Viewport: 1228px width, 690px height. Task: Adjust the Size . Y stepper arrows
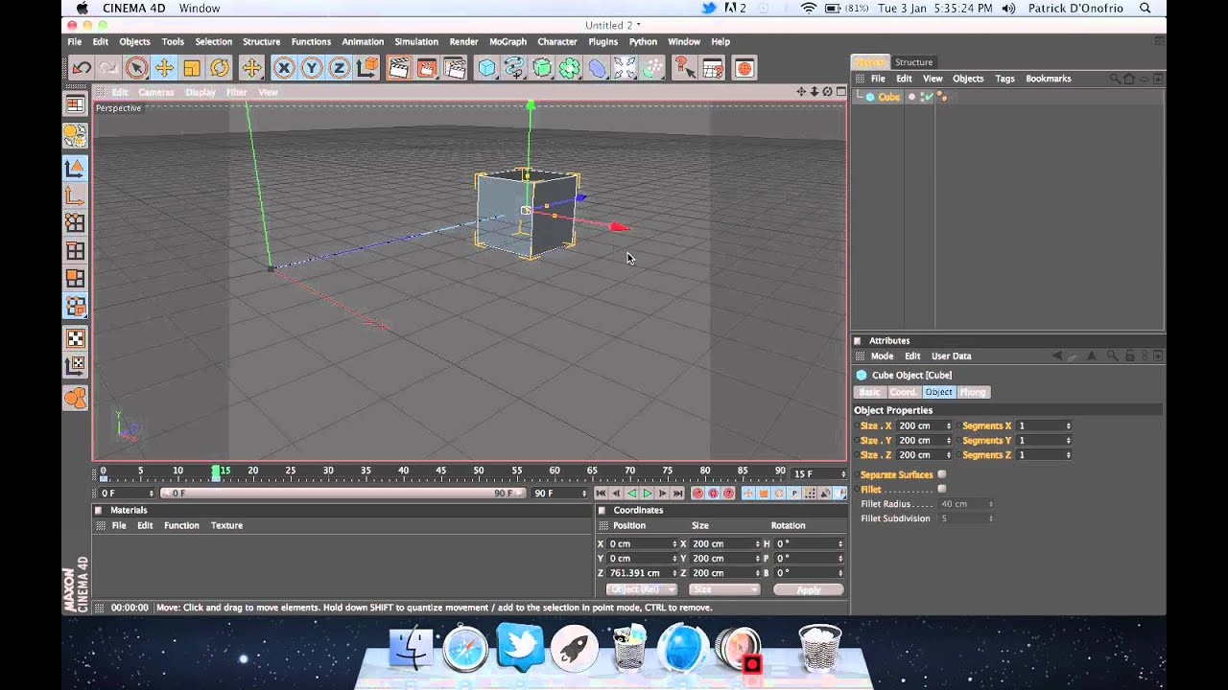949,441
